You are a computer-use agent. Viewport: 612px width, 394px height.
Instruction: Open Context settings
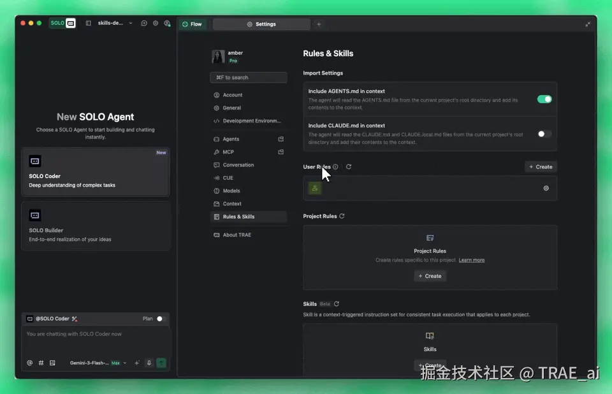[249, 203]
